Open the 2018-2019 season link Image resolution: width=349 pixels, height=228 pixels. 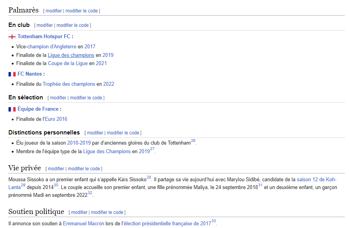tap(79, 143)
